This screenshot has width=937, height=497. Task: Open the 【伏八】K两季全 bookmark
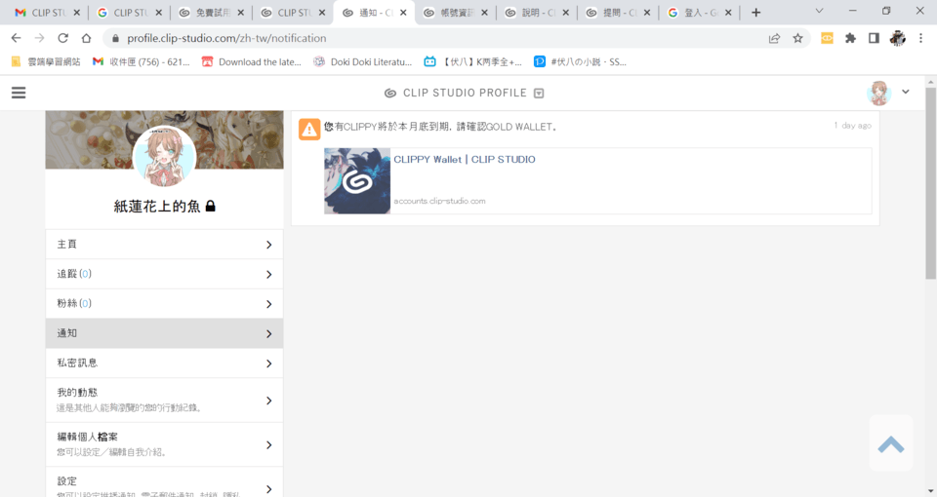click(x=472, y=61)
